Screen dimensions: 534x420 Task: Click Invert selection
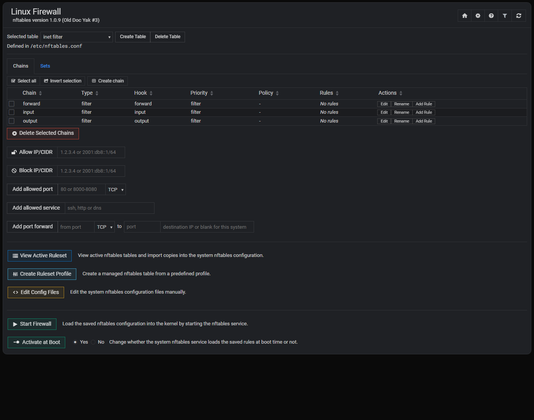63,81
